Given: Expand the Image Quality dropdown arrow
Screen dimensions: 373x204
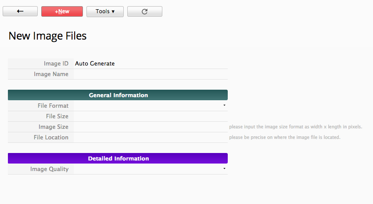Looking at the screenshot, I should pos(224,169).
